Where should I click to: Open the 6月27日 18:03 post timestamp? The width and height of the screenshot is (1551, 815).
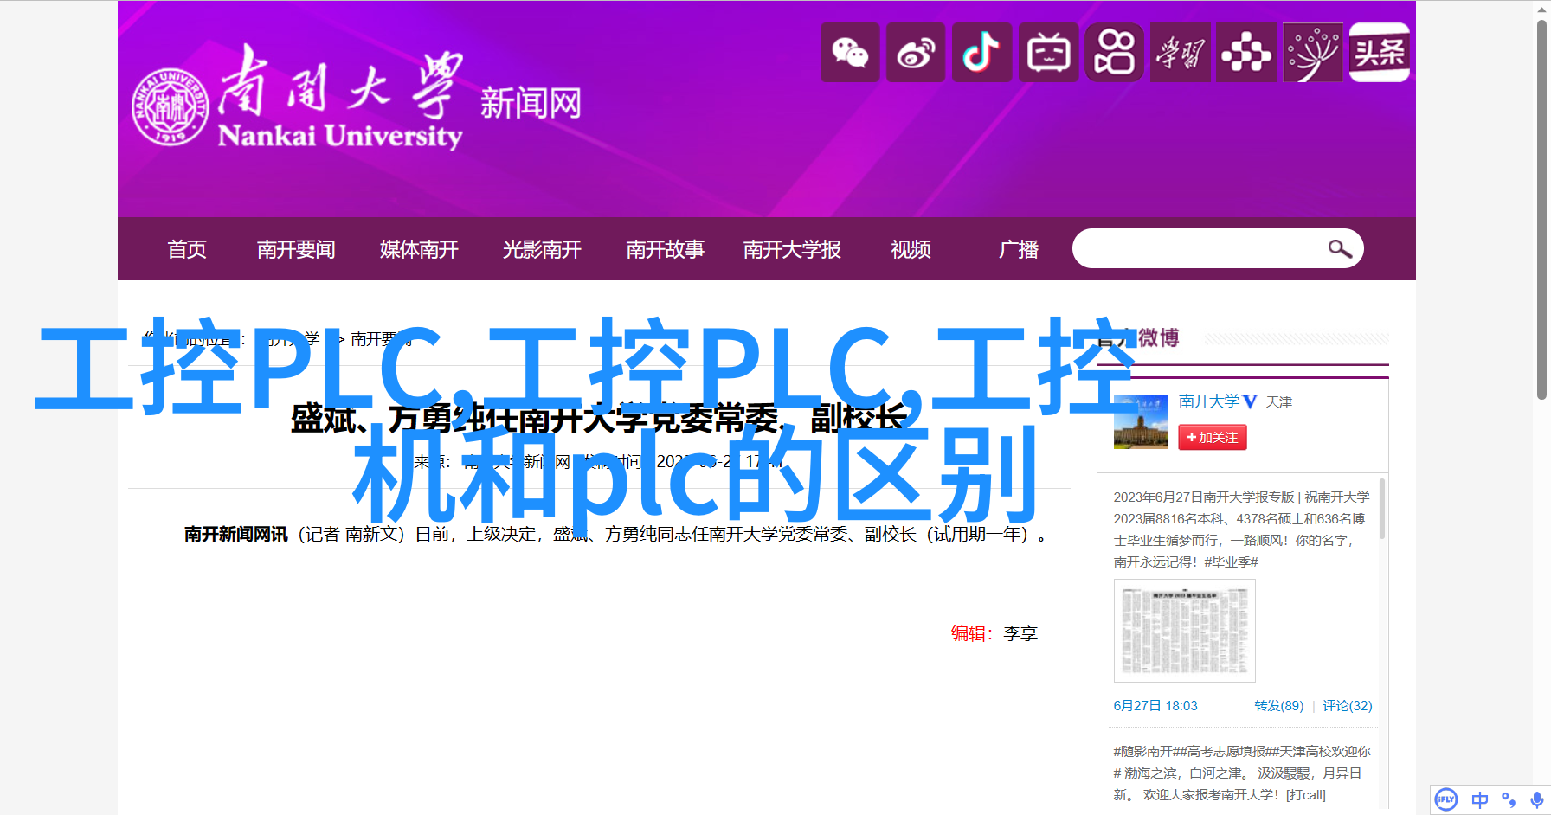[x=1155, y=706]
